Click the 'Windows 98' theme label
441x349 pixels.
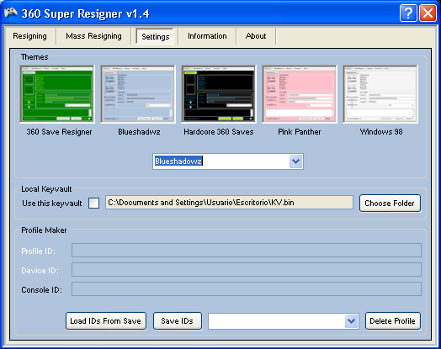pyautogui.click(x=381, y=132)
